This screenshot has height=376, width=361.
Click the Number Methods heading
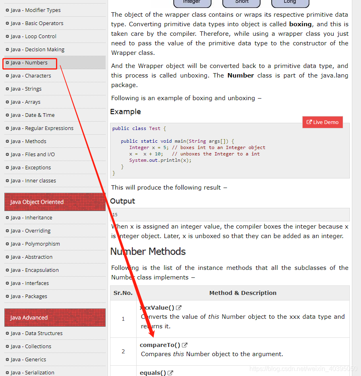148,252
